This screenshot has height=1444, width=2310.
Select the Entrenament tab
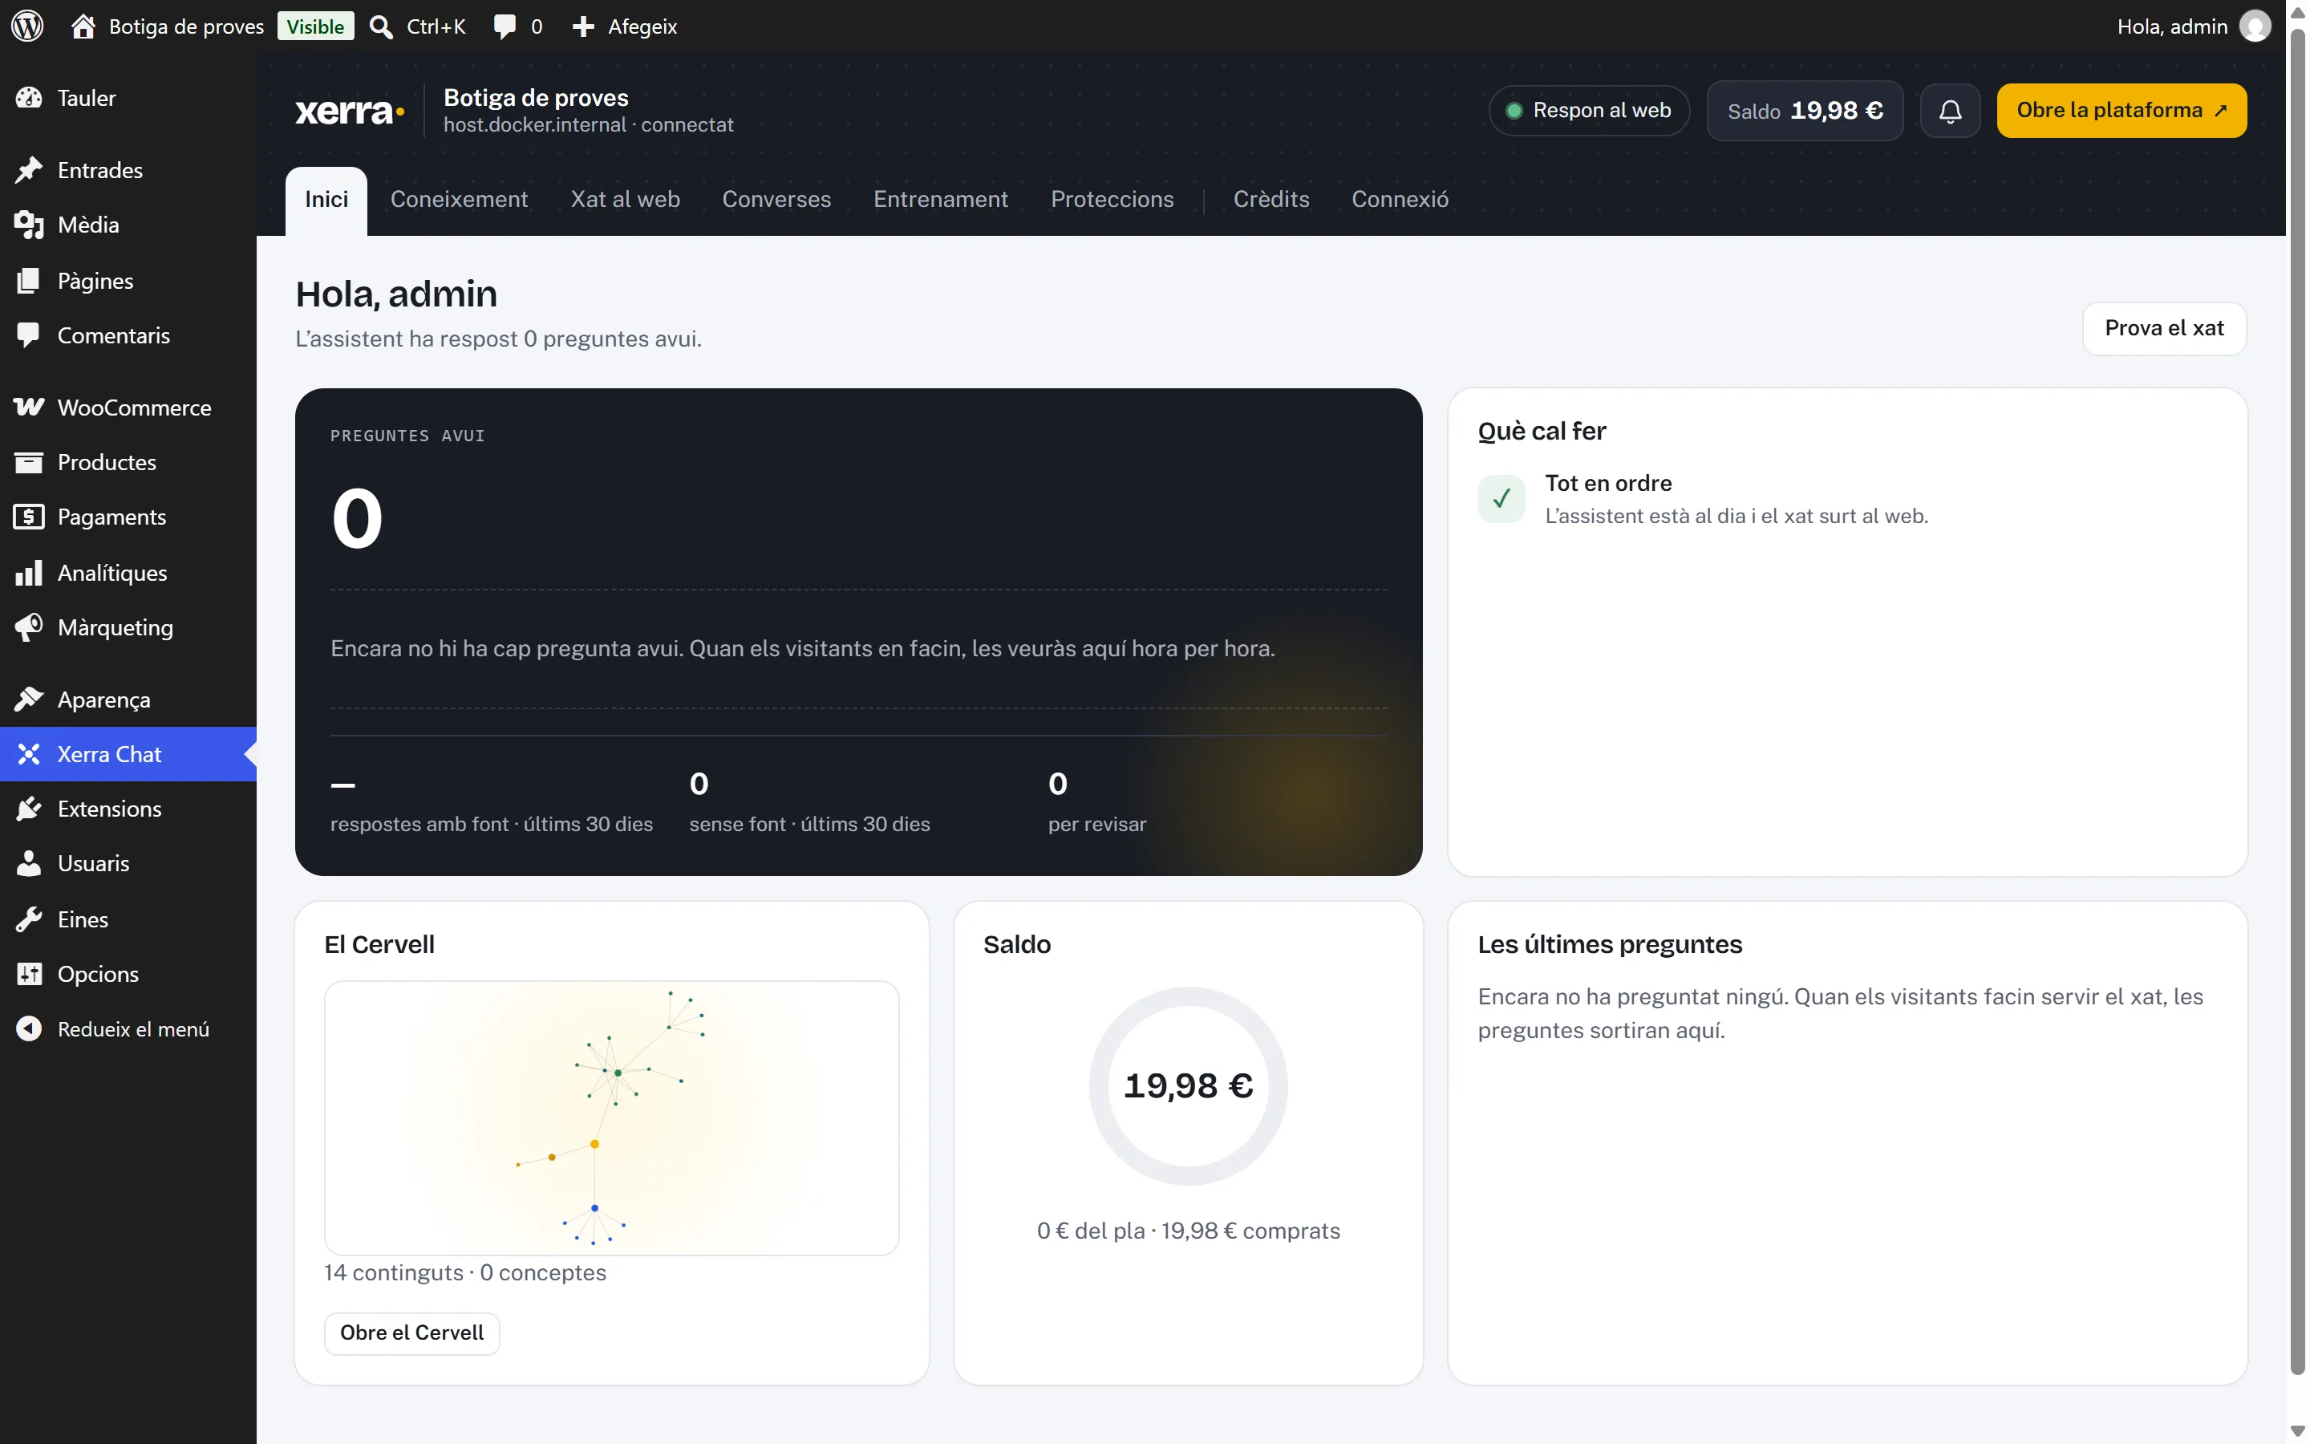[940, 199]
